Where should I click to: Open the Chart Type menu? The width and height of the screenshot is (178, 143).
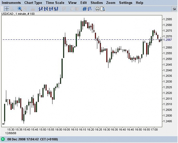(x=33, y=3)
